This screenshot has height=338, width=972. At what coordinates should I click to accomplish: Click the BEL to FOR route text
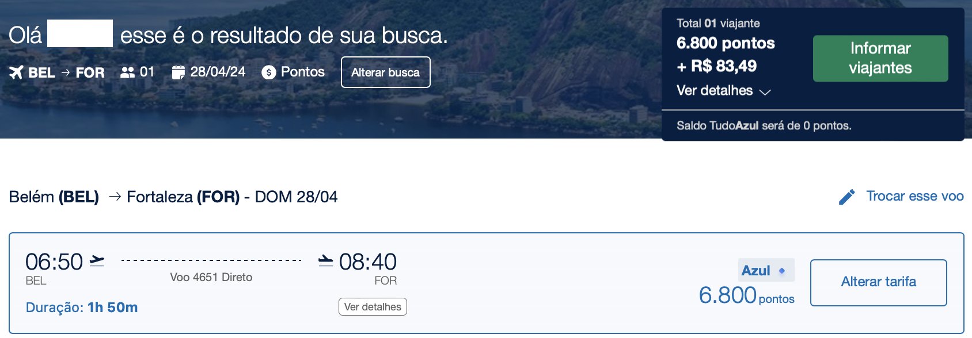point(66,73)
